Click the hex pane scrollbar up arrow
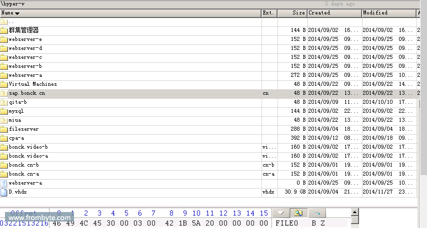The width and height of the screenshot is (427, 228). 355,212
